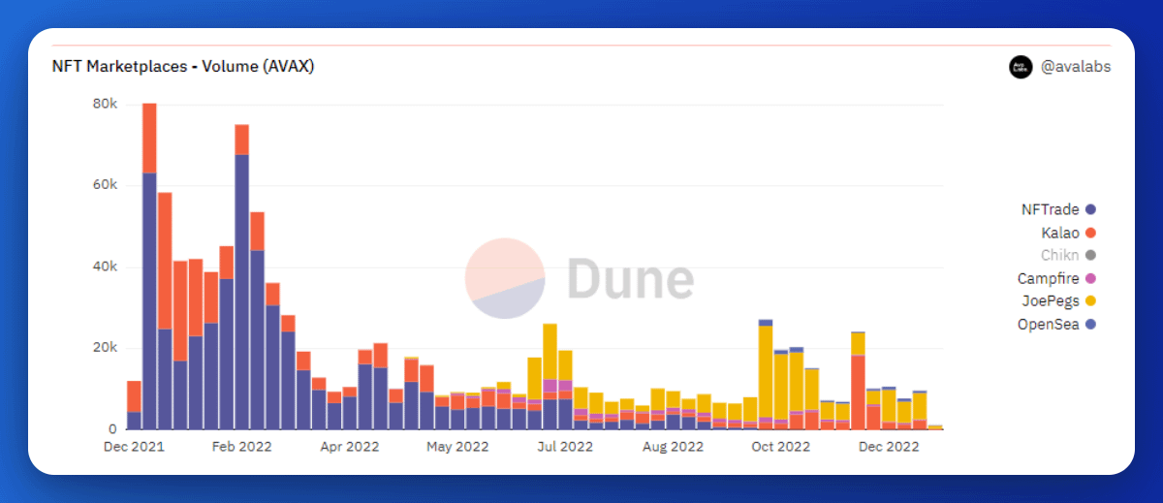
Task: Toggle the OpenSea legend label
Action: (x=1049, y=325)
